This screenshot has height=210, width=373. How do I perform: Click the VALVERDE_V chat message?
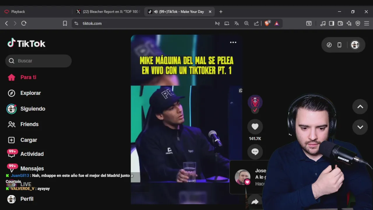pos(28,189)
